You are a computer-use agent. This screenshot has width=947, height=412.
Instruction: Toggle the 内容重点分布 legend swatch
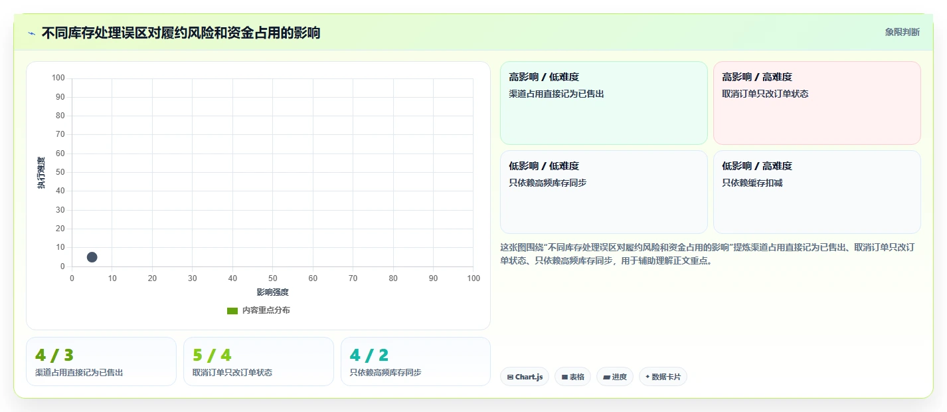(x=232, y=311)
